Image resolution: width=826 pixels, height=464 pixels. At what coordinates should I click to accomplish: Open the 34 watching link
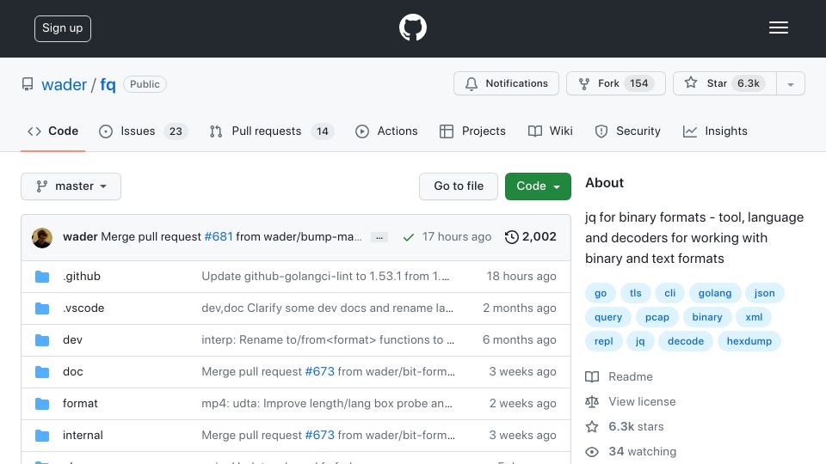[x=631, y=451]
